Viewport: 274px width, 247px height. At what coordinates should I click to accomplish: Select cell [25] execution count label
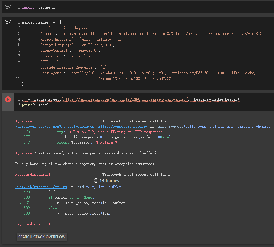point(8,7)
